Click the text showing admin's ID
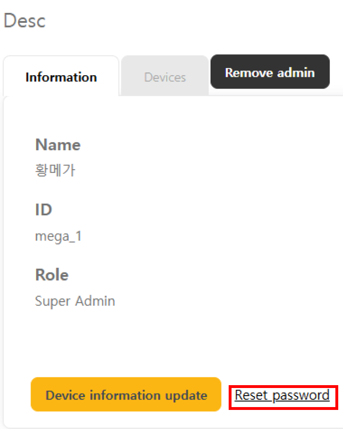343x429 pixels. tap(58, 236)
